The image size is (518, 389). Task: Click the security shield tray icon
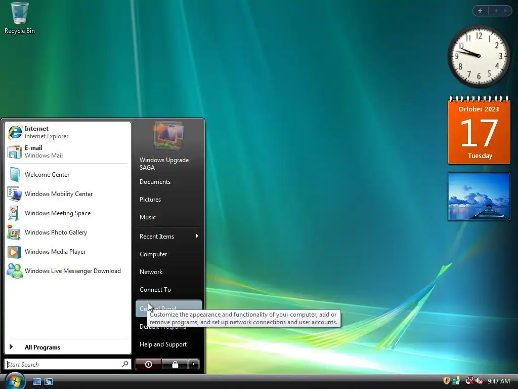tap(446, 381)
